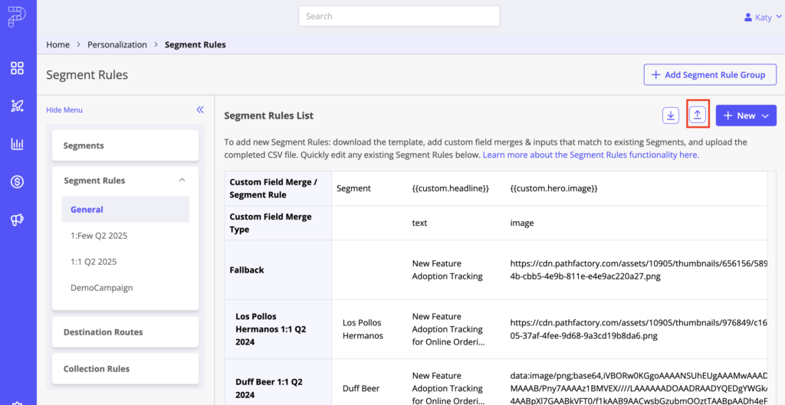Click the Los Pollos Hermanos segment cell
The width and height of the screenshot is (785, 405).
363,329
